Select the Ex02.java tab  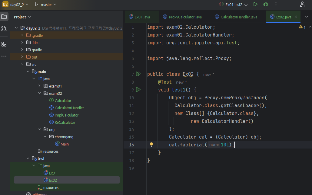[283, 17]
